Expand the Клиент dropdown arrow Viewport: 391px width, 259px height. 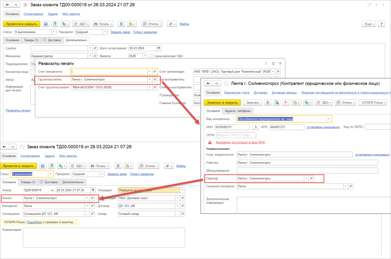(87, 198)
